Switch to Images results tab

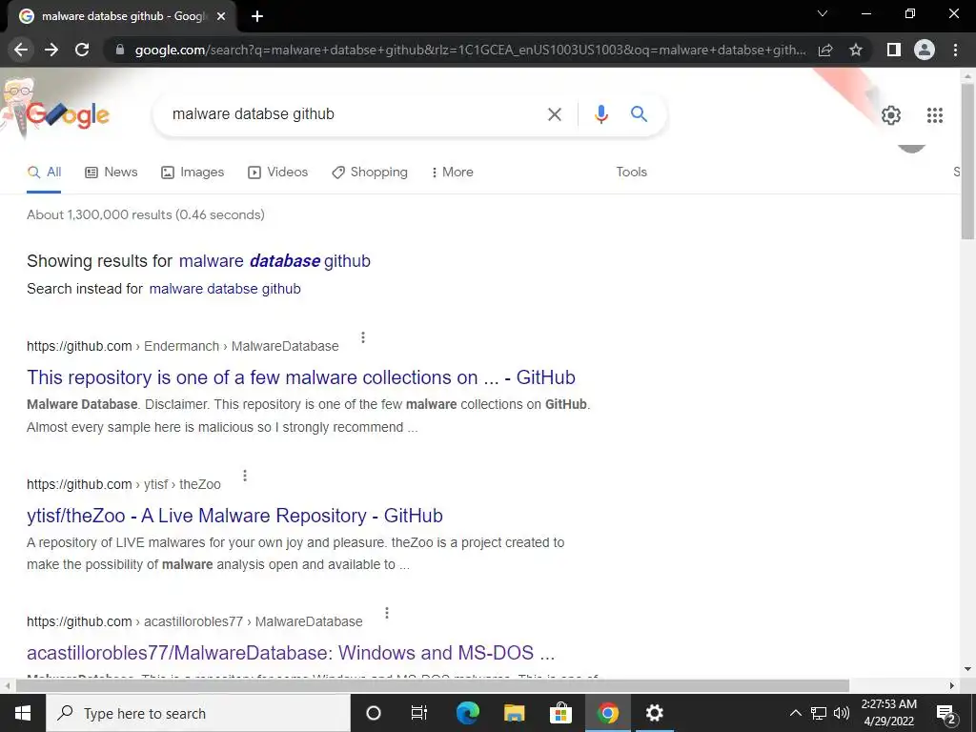[x=193, y=172]
